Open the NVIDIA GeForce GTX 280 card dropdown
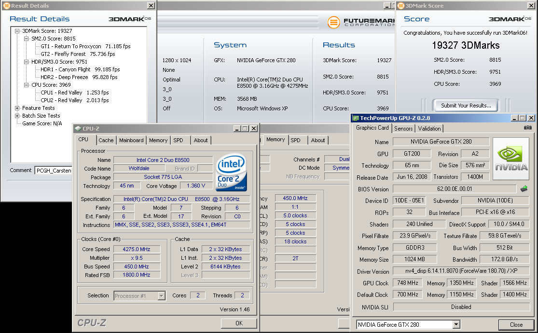538x333 pixels. [456, 324]
